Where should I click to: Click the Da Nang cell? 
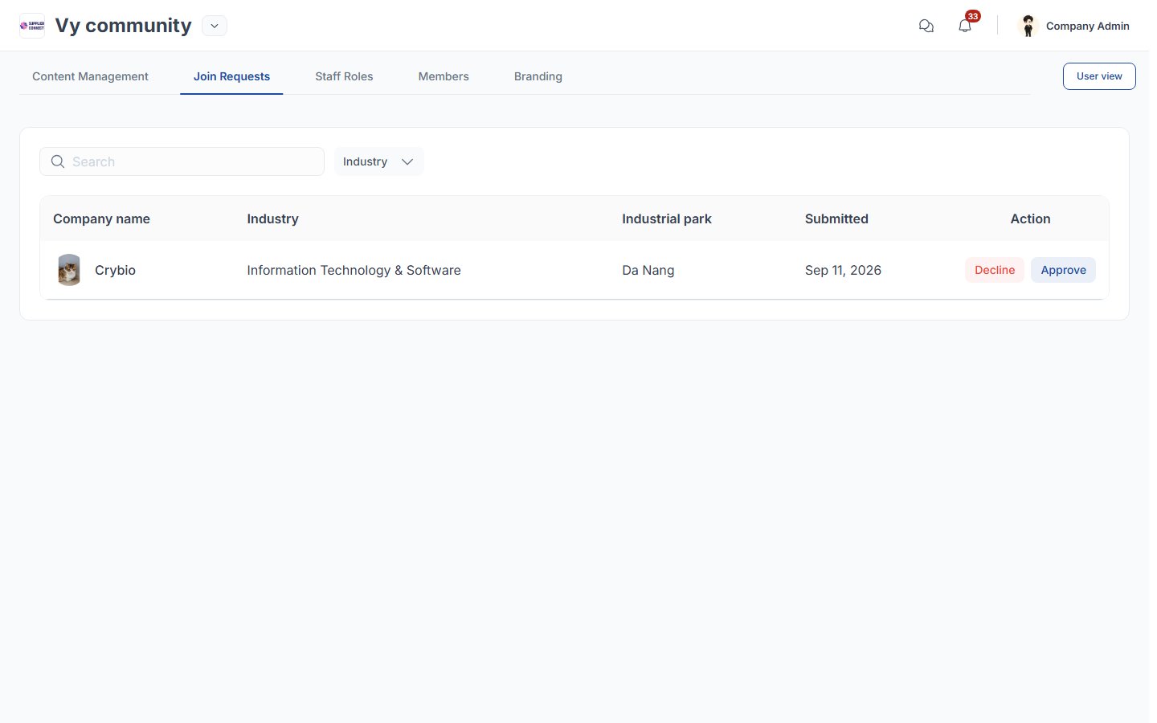coord(648,270)
